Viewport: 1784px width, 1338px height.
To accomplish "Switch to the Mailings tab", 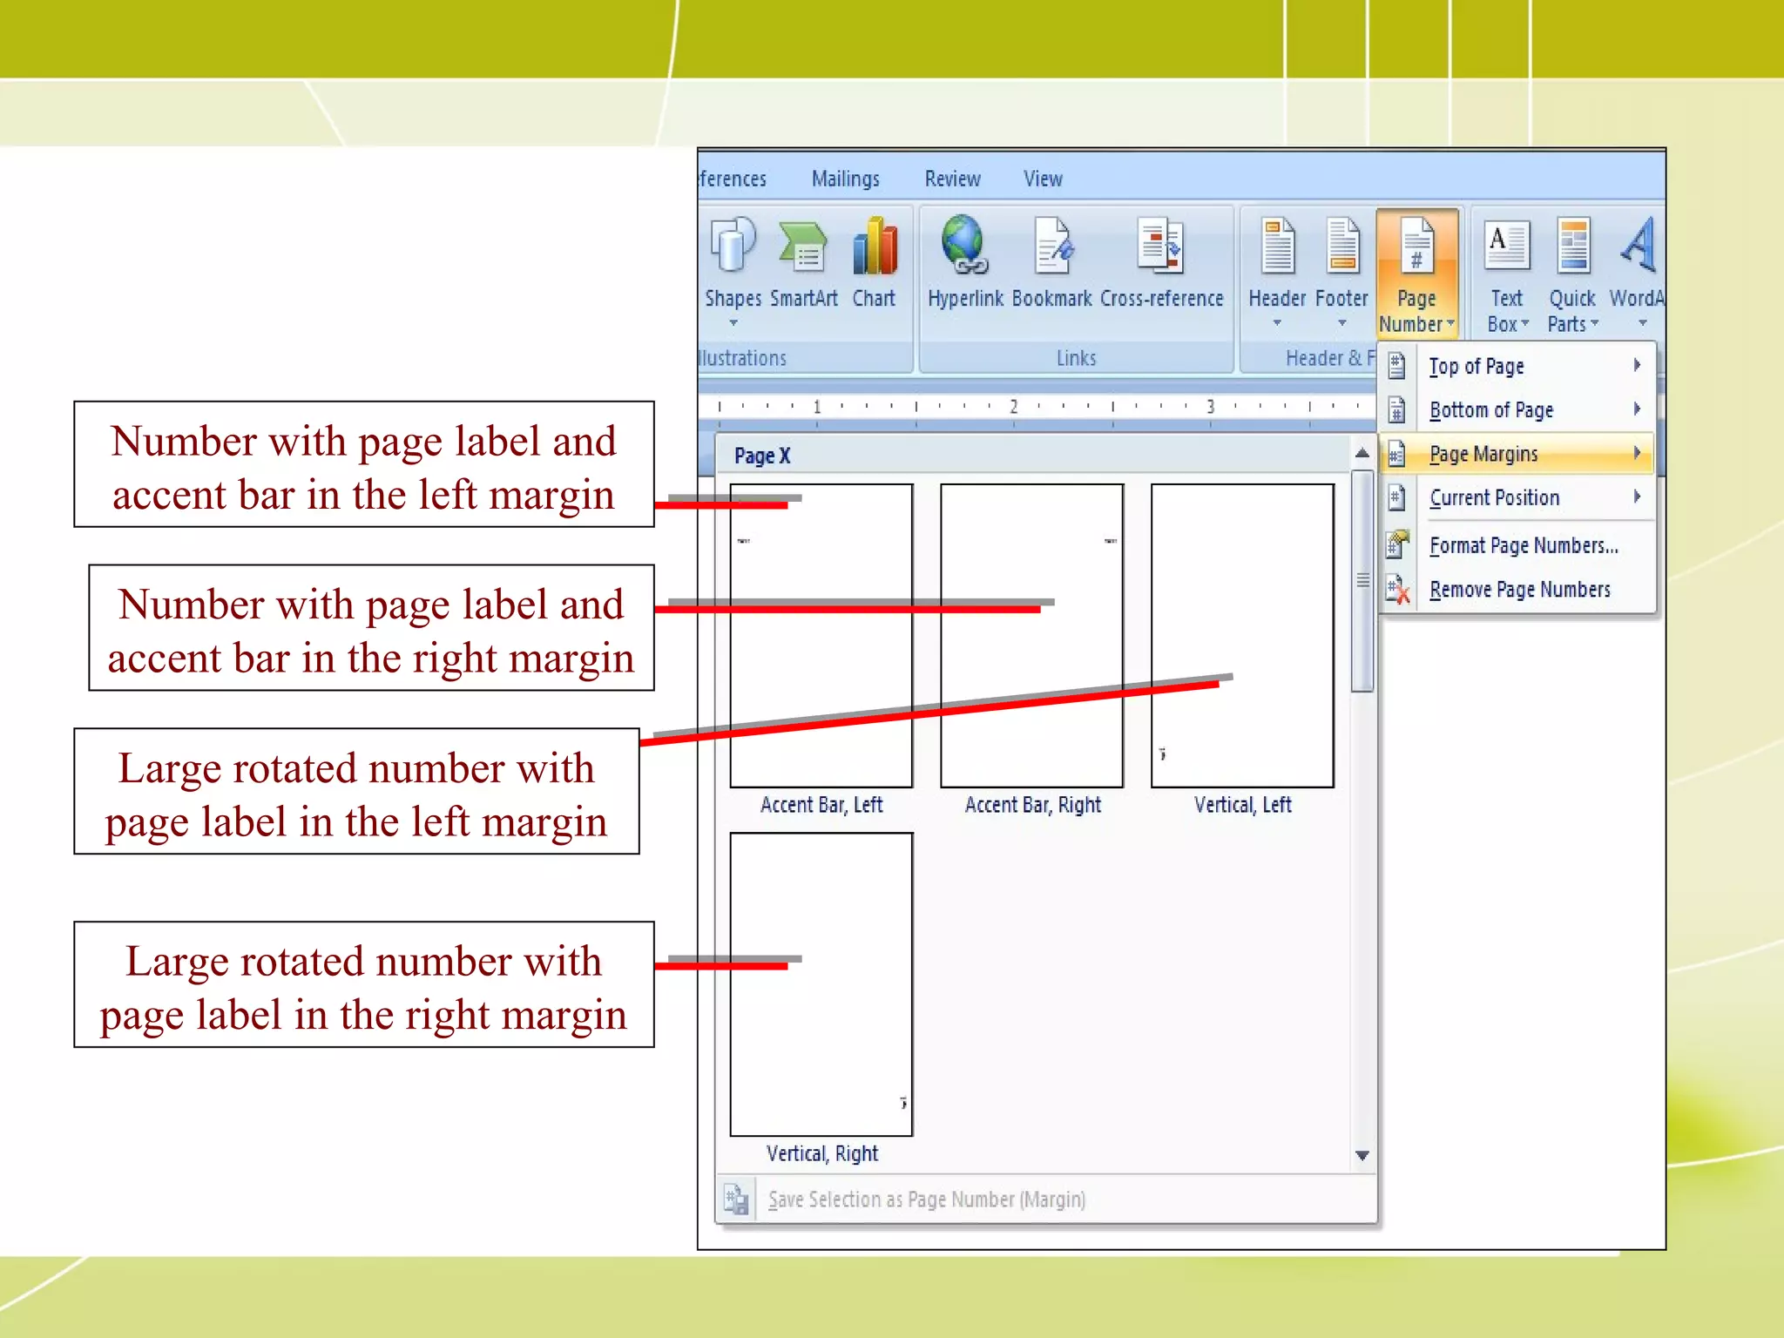I will click(845, 179).
